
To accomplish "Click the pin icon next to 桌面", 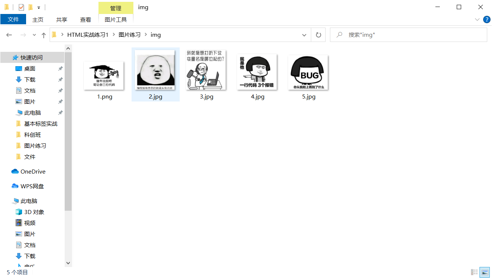I will tap(60, 68).
